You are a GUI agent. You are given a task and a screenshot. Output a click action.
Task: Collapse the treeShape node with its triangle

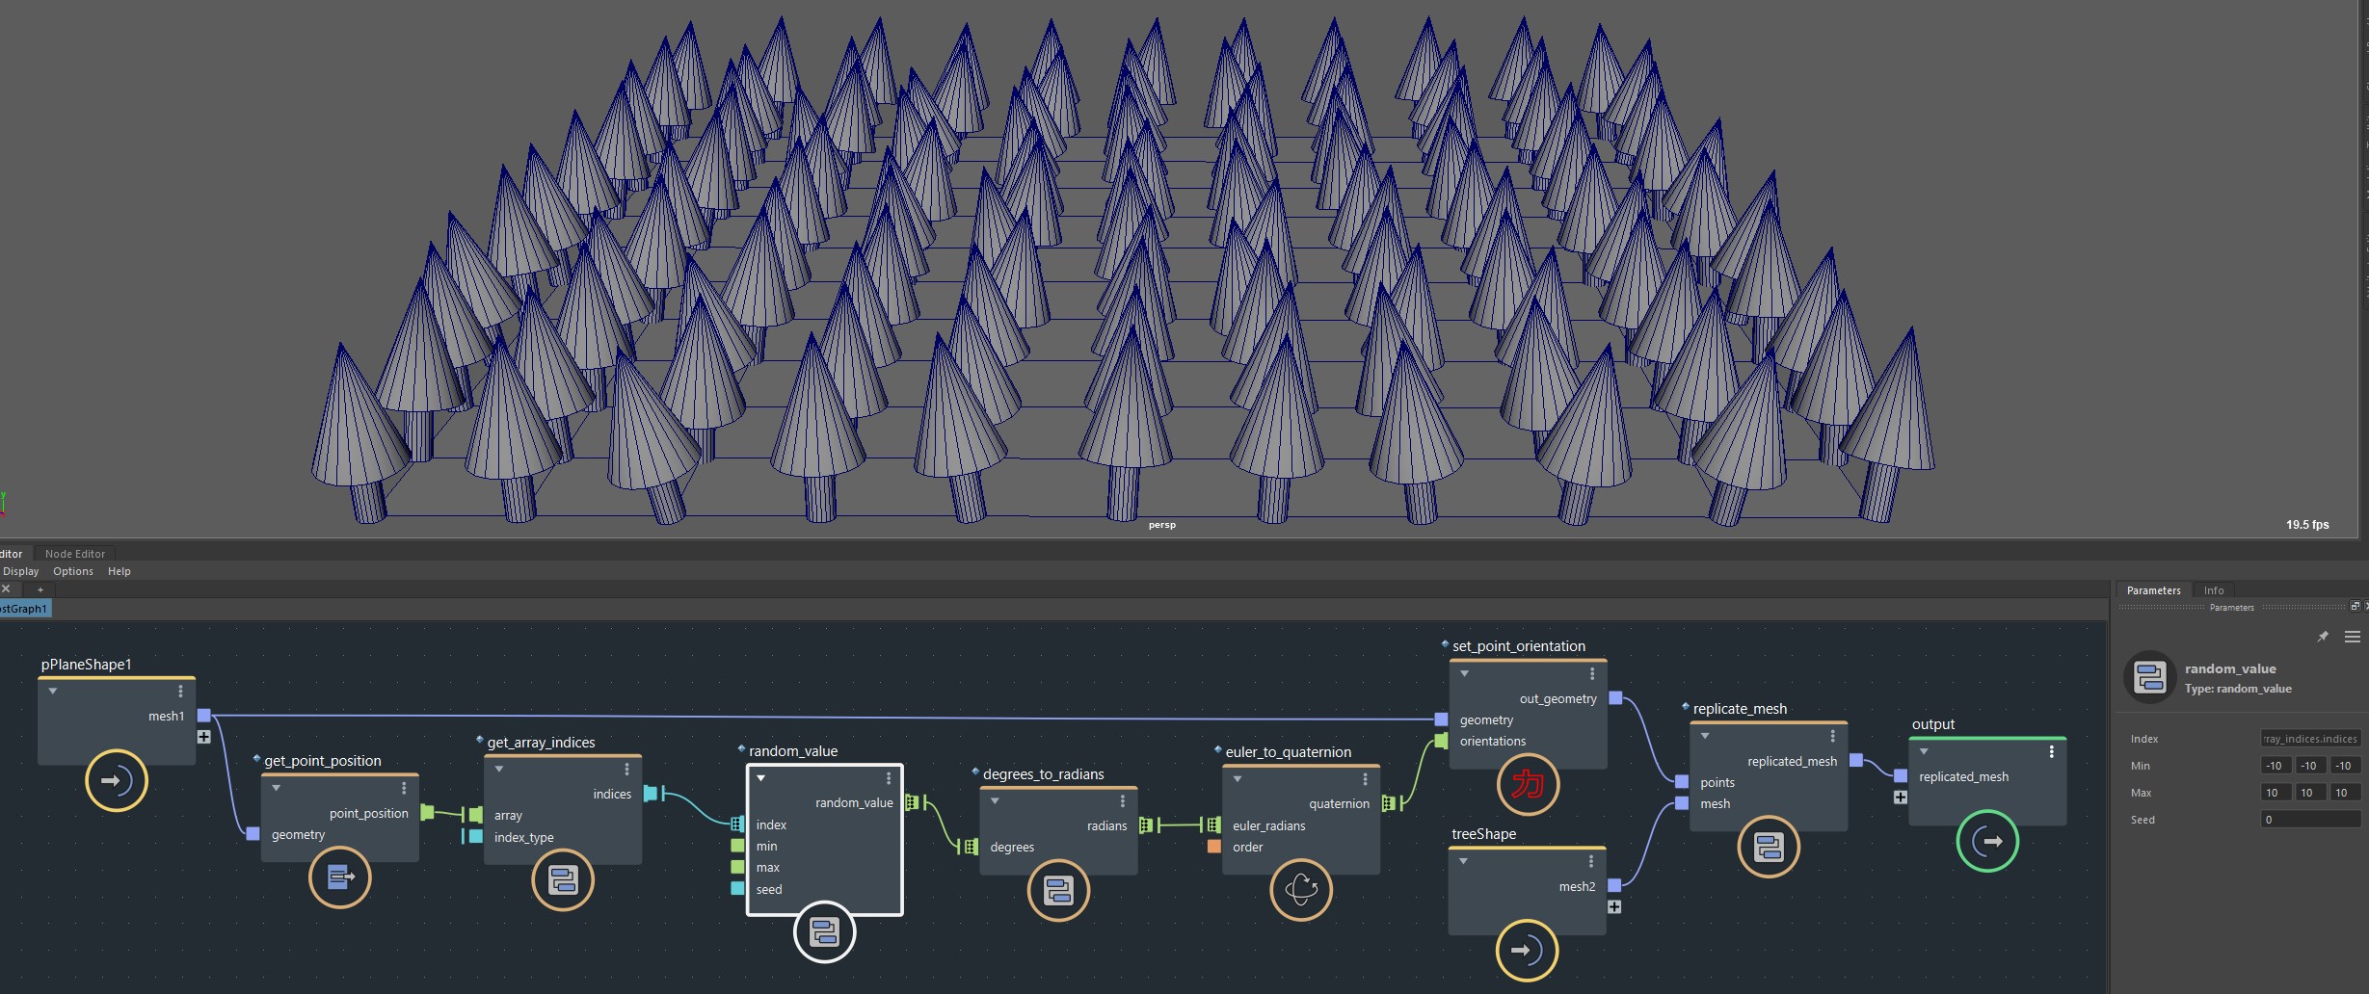click(1464, 861)
